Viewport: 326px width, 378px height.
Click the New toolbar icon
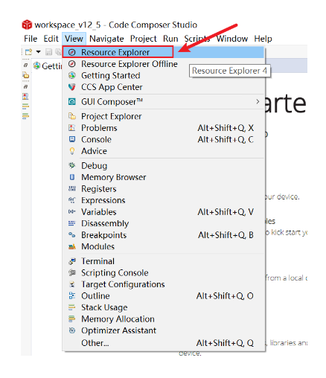28,52
